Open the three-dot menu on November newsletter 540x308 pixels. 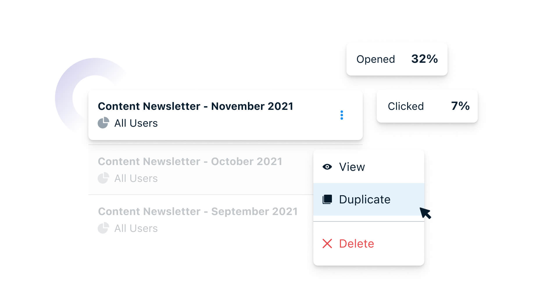(341, 115)
